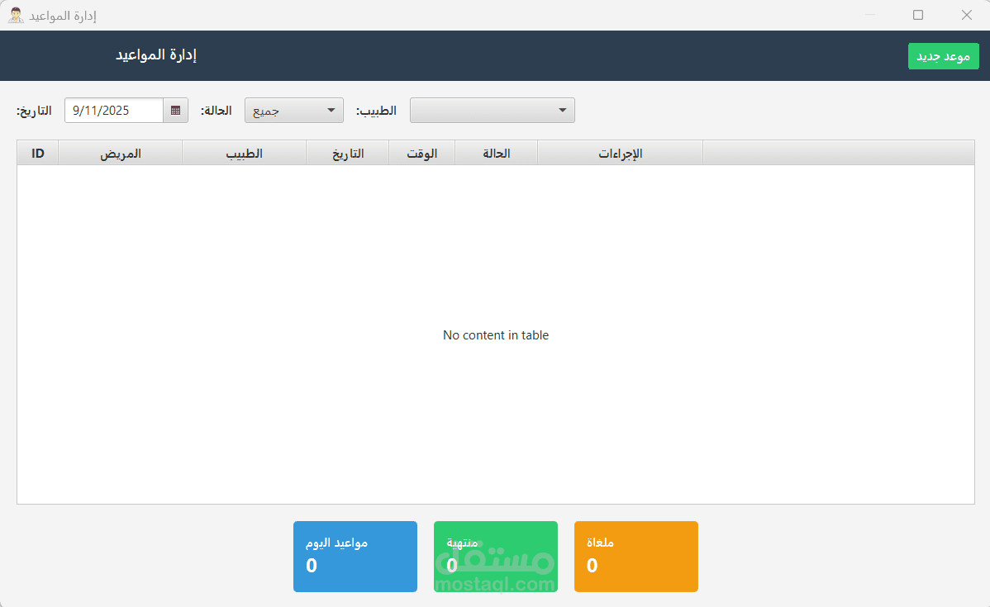Open the الحالة status dropdown showing جميع
Screen dimensions: 990x607
pos(294,111)
